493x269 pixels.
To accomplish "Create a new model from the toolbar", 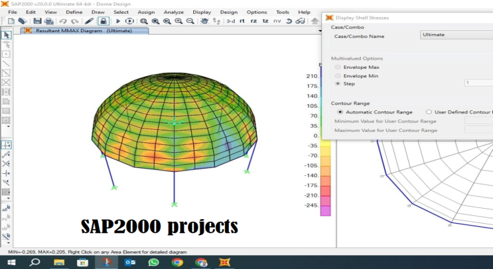I will click(11, 21).
